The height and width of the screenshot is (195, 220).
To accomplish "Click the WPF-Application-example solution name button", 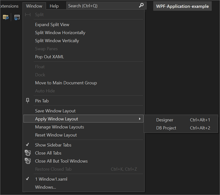I will pos(182,6).
